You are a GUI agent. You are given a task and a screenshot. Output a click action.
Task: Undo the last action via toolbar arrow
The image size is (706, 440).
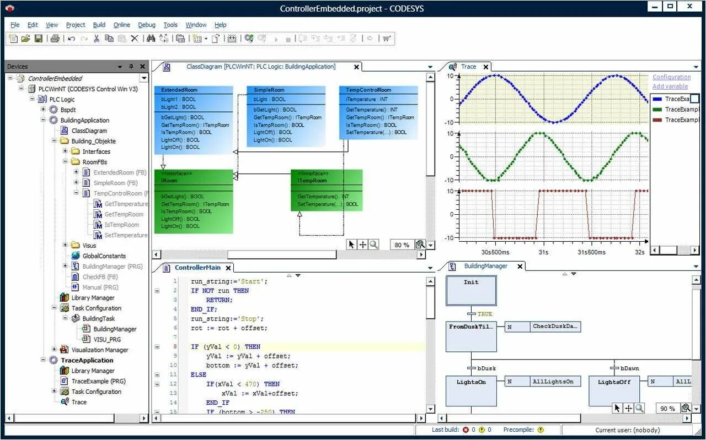click(72, 39)
